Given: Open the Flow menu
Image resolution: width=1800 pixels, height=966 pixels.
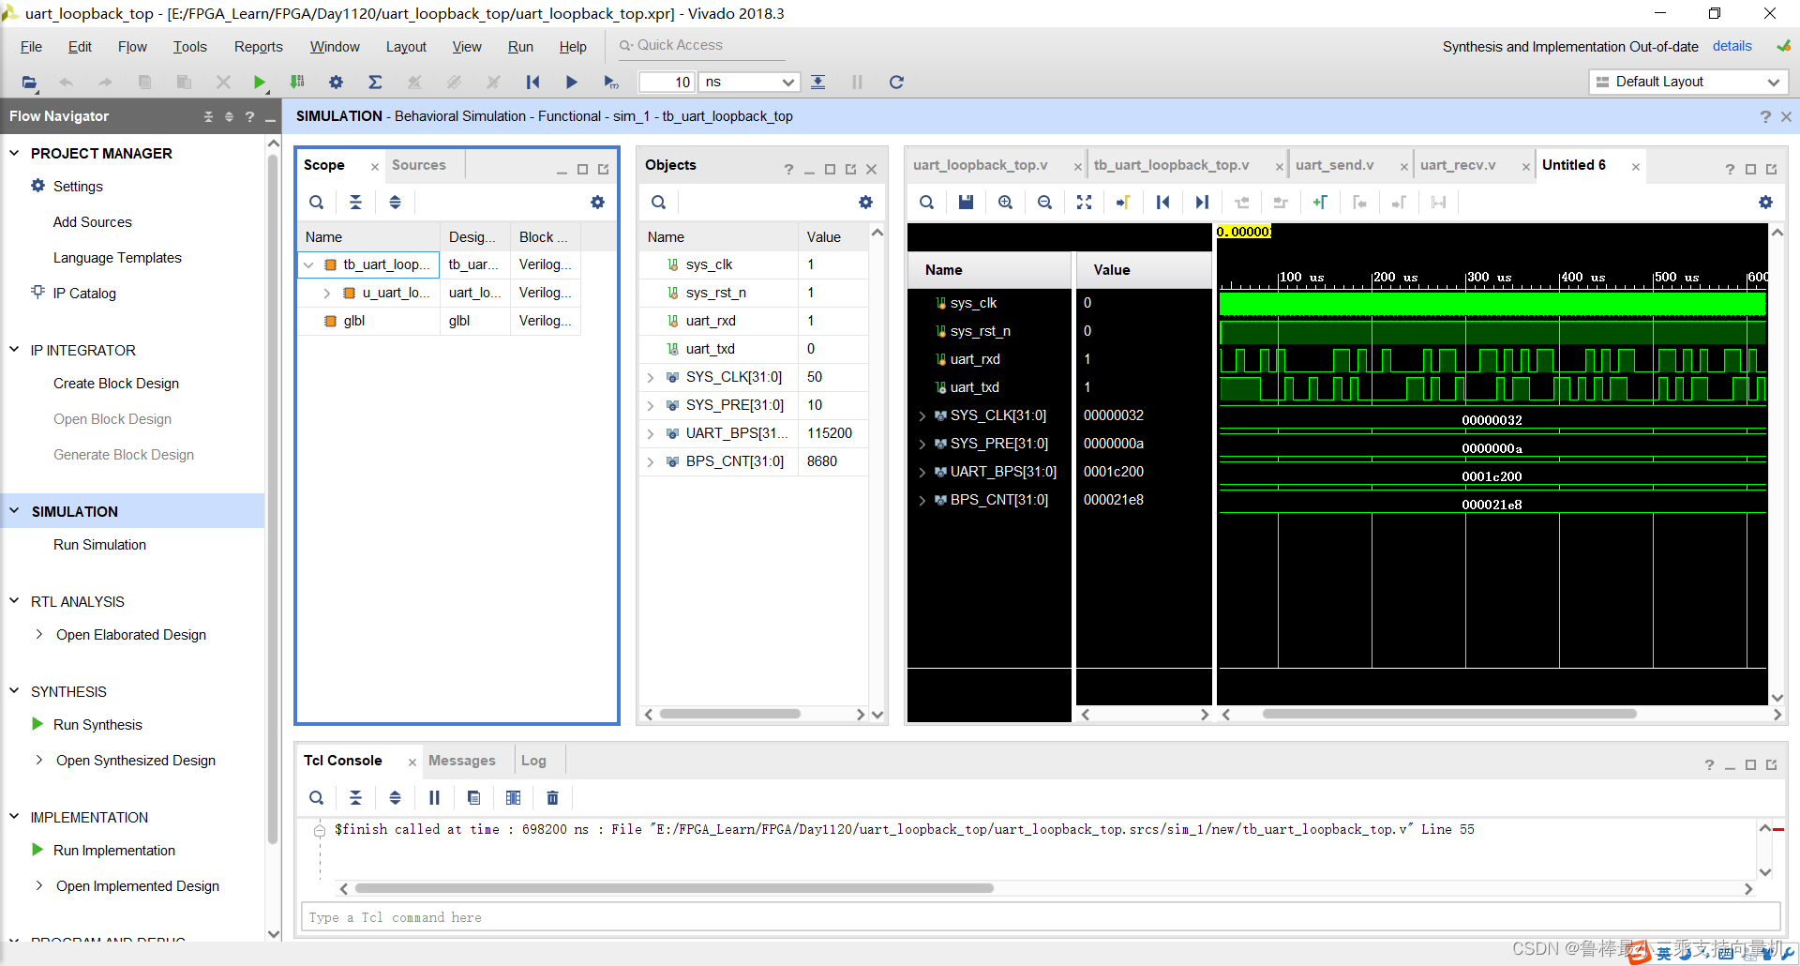Looking at the screenshot, I should coord(132,47).
